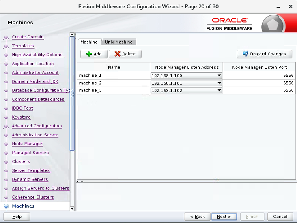Click sidebar scrollbar down arrow

72,209
